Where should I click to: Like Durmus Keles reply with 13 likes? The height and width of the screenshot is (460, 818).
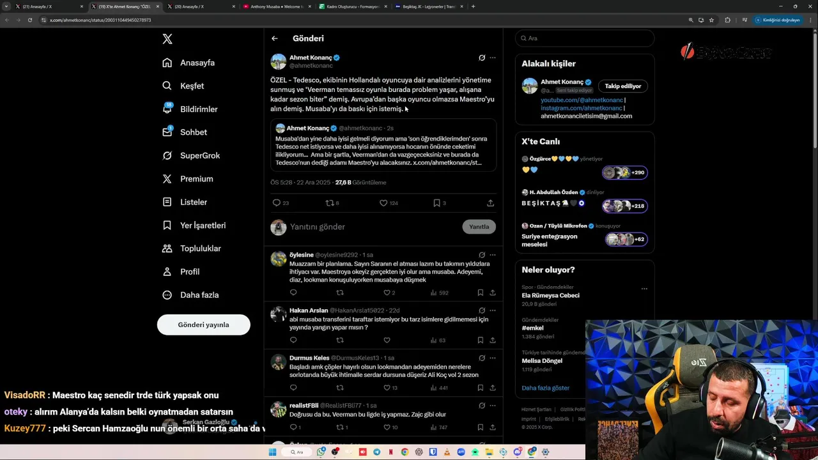[390, 388]
